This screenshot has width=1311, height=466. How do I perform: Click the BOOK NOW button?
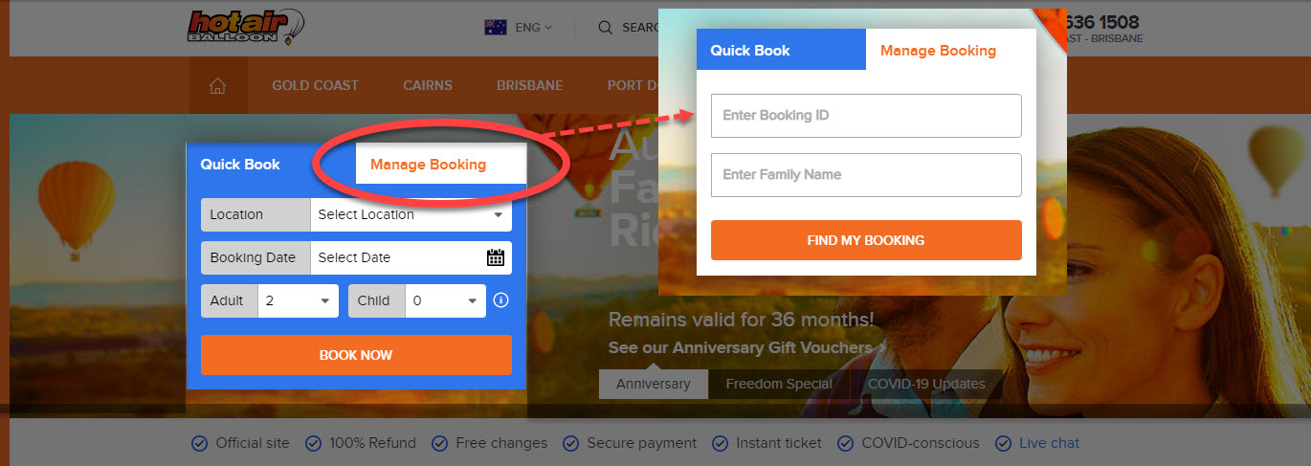tap(356, 355)
